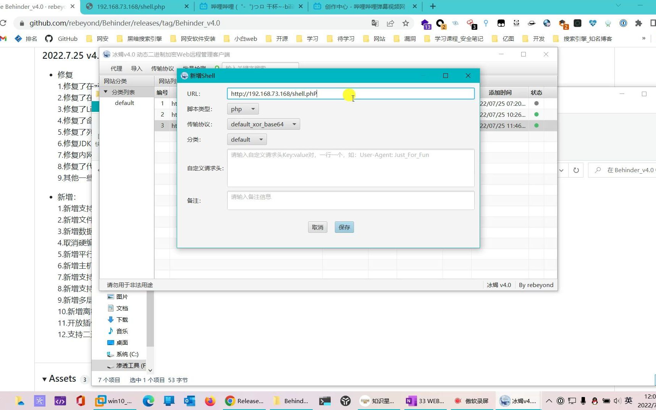The height and width of the screenshot is (410, 656).
Task: Reload the page in Chrome
Action: (3, 23)
